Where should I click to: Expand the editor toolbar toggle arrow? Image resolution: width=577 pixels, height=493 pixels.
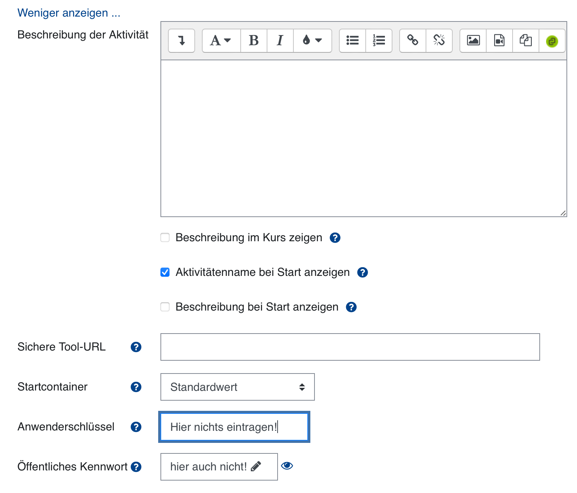pos(182,40)
